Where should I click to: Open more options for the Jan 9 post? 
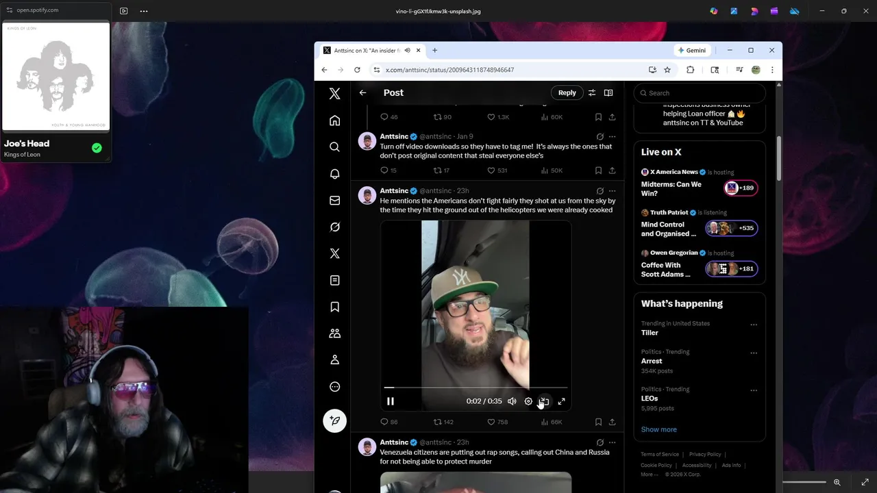[612, 136]
